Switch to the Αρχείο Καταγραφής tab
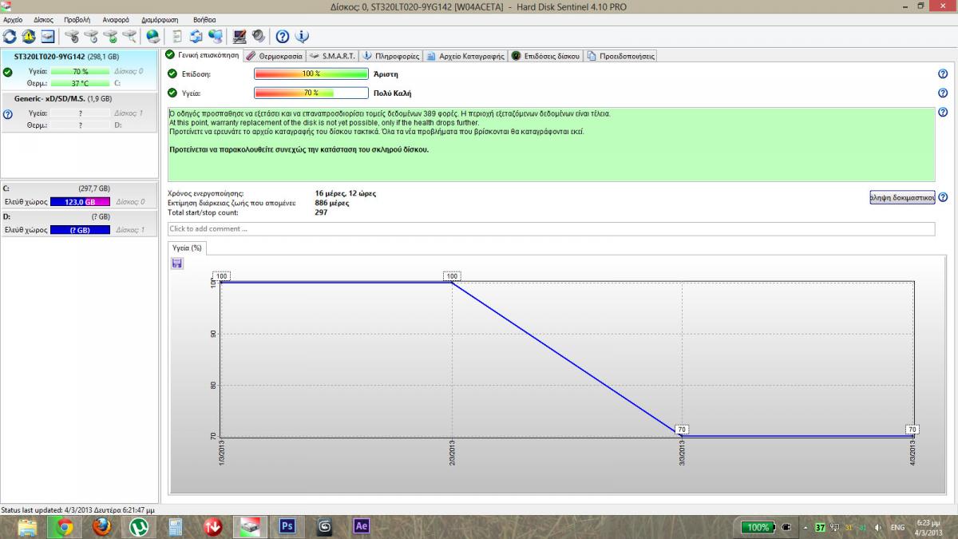The height and width of the screenshot is (539, 958). 465,56
